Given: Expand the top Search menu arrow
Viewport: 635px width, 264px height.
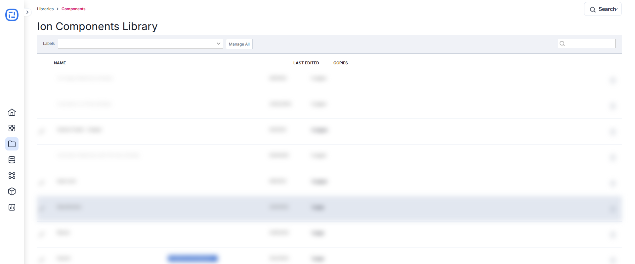Looking at the screenshot, I should (x=617, y=9).
